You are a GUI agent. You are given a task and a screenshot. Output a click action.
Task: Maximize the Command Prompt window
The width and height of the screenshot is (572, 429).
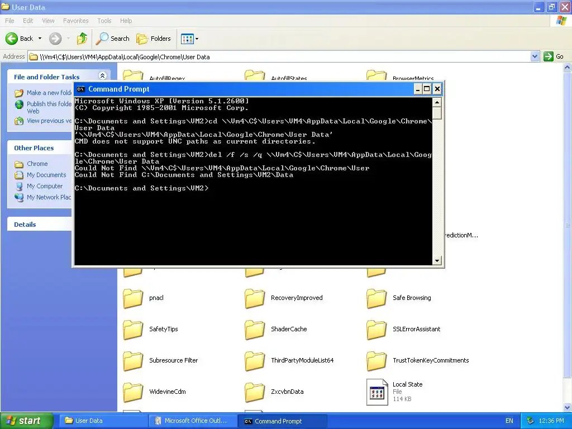(x=426, y=89)
